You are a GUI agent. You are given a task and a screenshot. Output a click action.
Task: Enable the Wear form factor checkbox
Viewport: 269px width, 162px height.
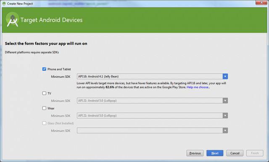coord(44,108)
